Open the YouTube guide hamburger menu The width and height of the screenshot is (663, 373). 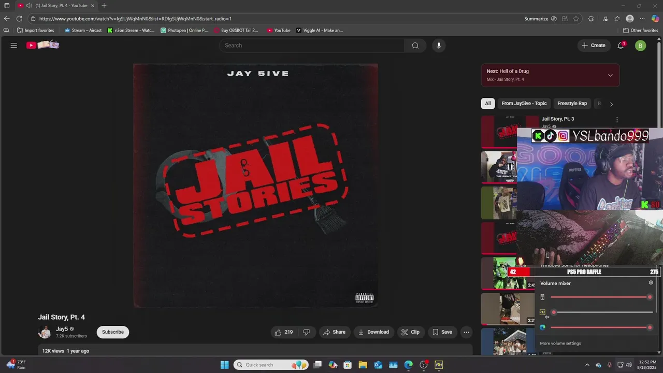(14, 46)
